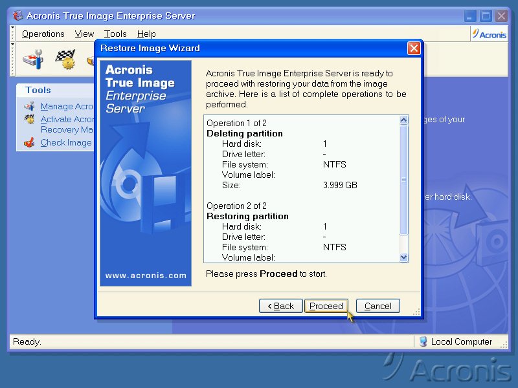Click the Check Image checkmark icon
The image size is (518, 388).
tap(29, 142)
